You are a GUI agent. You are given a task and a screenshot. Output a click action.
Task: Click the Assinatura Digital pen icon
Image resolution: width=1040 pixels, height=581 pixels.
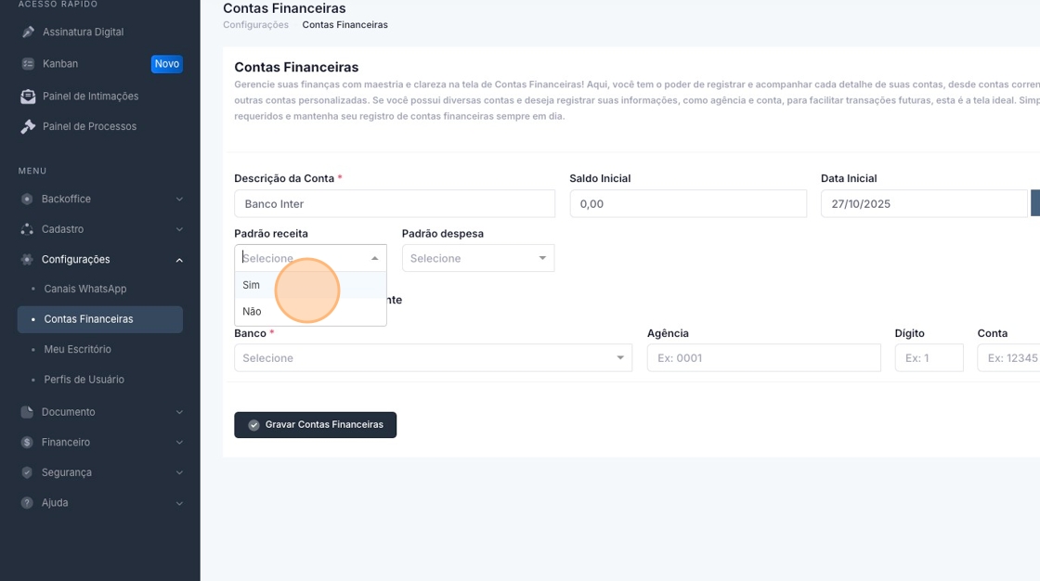coord(28,32)
